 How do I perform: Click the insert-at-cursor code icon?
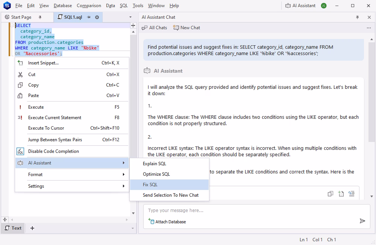(x=351, y=194)
